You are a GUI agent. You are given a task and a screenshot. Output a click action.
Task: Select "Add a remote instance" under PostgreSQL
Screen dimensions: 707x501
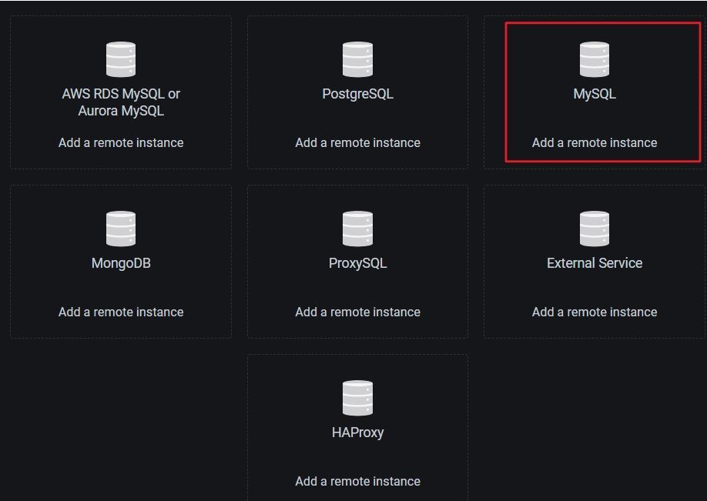coord(357,143)
